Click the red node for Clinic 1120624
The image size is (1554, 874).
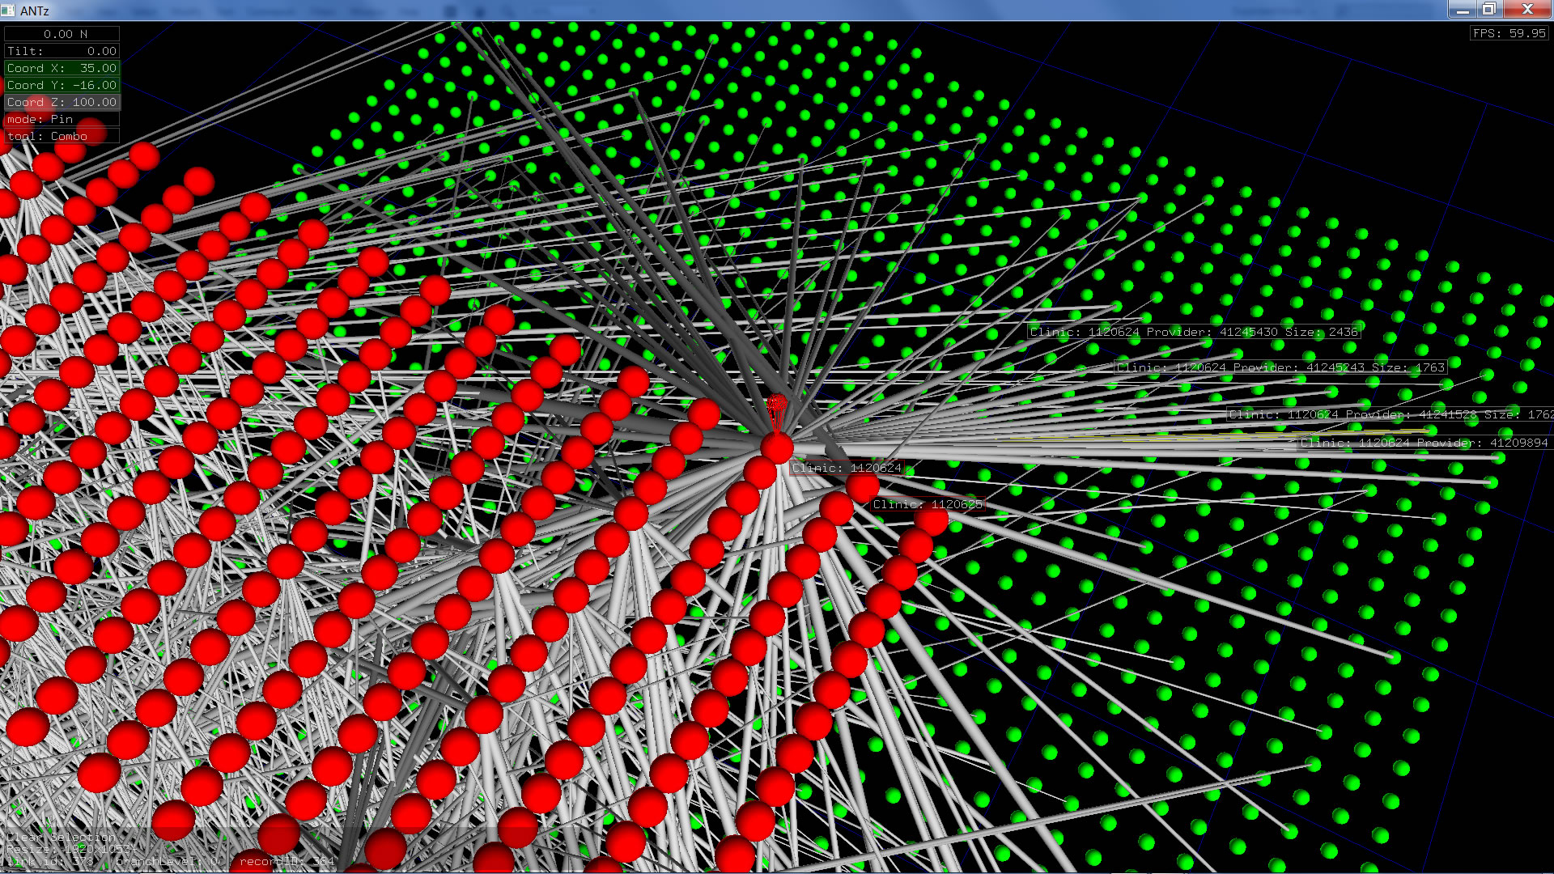click(x=777, y=448)
